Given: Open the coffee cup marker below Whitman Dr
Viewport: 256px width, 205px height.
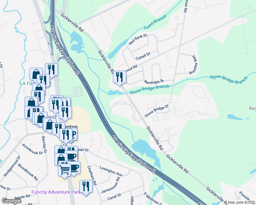Looking at the screenshot, I should click(x=72, y=157).
